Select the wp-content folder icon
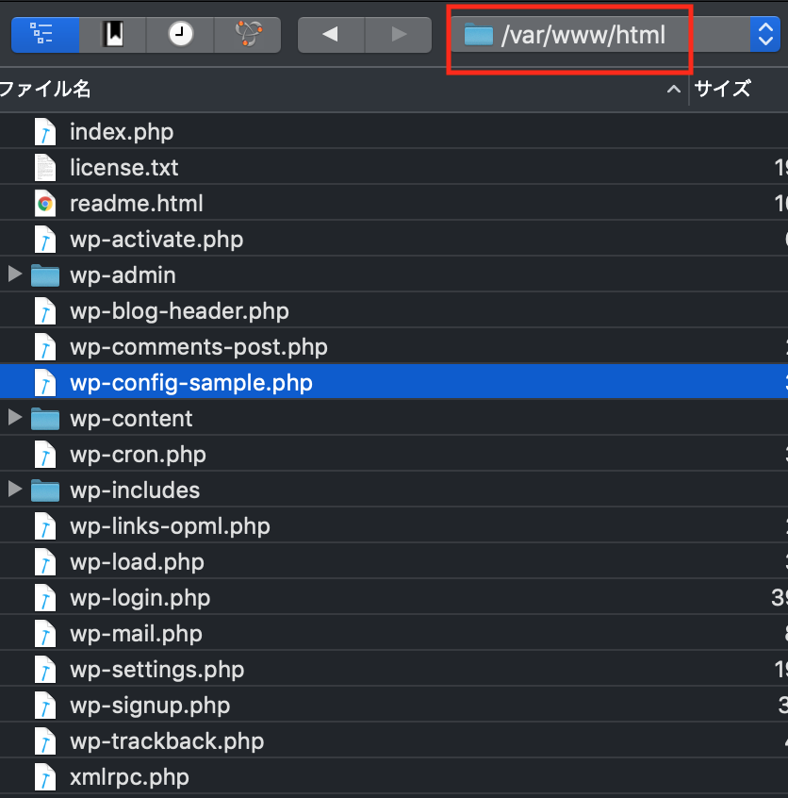This screenshot has width=788, height=798. coord(44,419)
